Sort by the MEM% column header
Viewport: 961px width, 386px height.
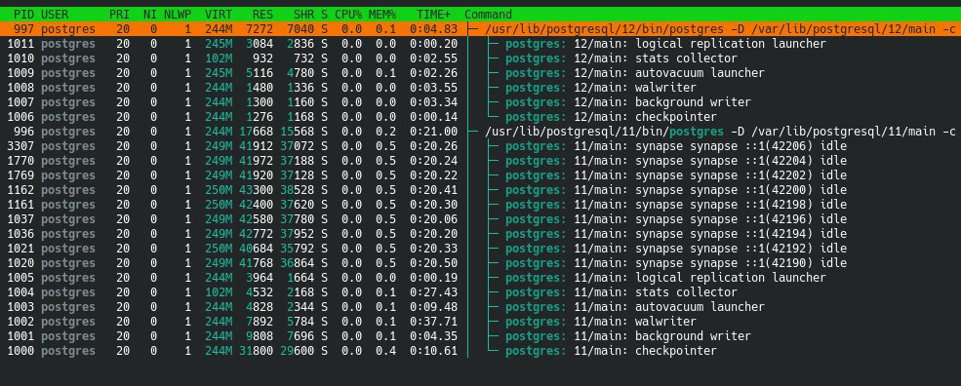click(382, 14)
